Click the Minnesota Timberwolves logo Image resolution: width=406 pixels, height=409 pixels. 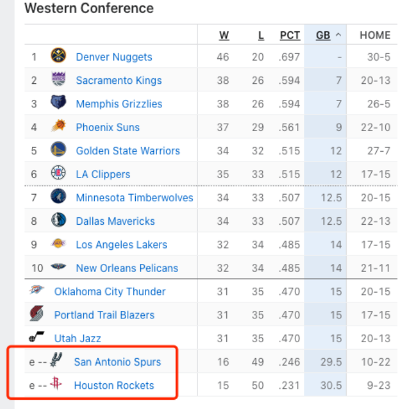click(x=58, y=196)
